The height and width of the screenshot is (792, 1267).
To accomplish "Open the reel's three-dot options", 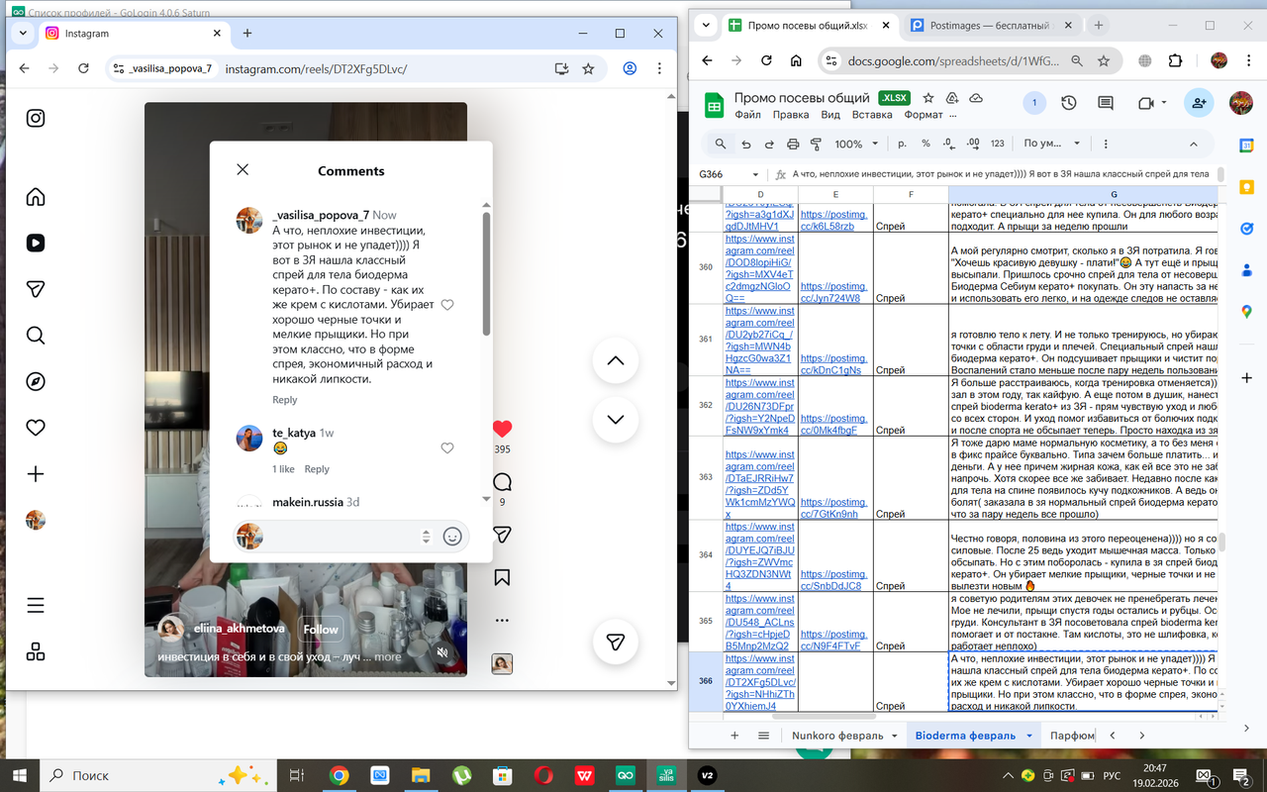I will (502, 621).
